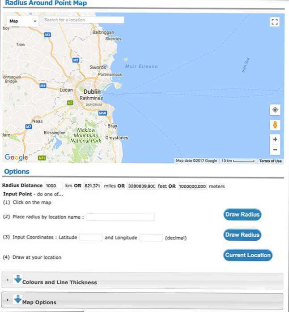Click the radius distance km field
Image resolution: width=289 pixels, height=312 pixels.
(54, 186)
